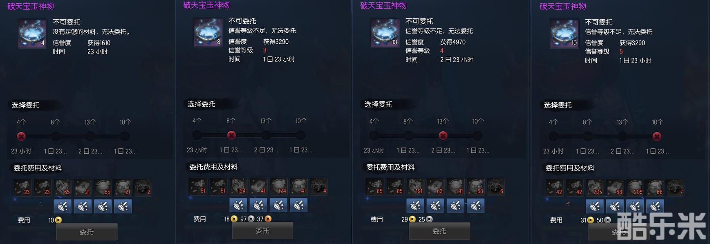Click the slider track between 8个 and 13个 in the 获得4970 panel
Viewport: 710px width, 244px height.
click(x=425, y=135)
